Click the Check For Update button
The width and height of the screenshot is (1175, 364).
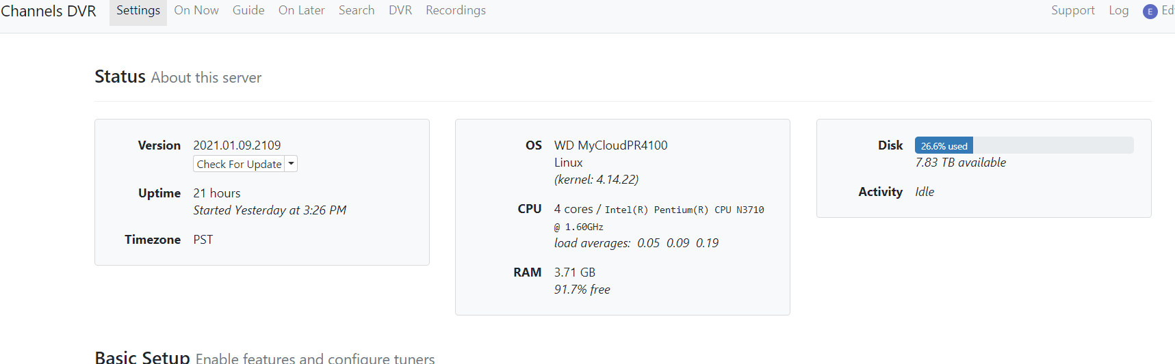pos(239,164)
